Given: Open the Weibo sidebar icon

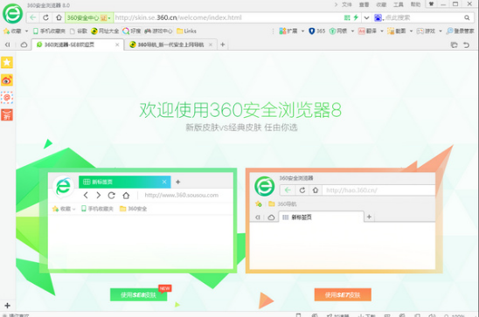Looking at the screenshot, I should (x=7, y=80).
